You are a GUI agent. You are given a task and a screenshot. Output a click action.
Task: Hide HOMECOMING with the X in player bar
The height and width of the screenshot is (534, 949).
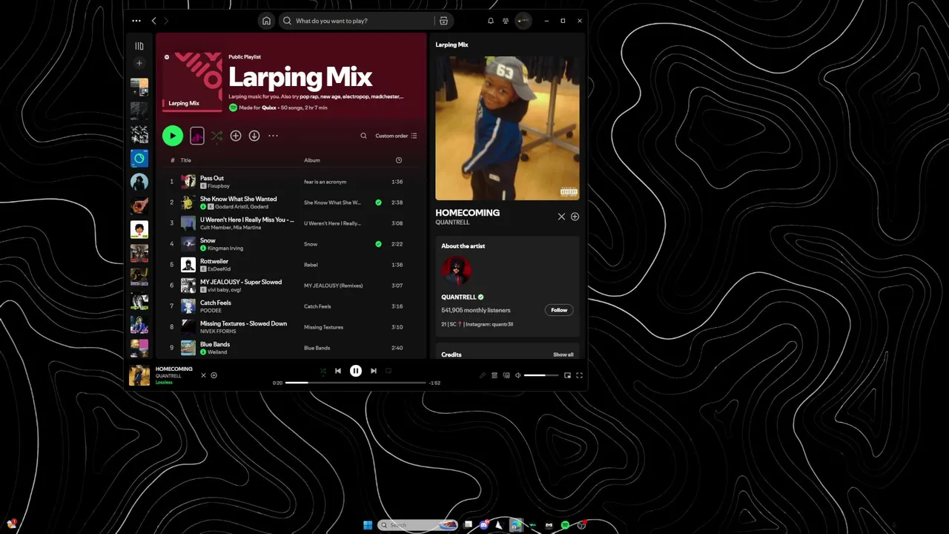pos(203,375)
